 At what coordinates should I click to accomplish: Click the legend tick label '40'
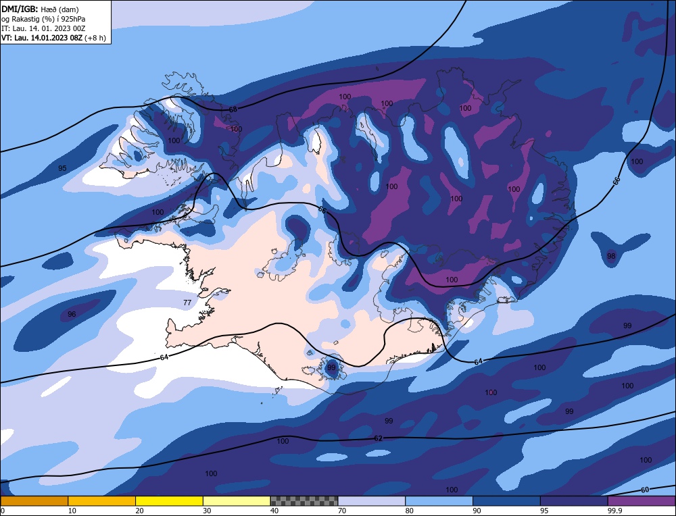pos(274,511)
